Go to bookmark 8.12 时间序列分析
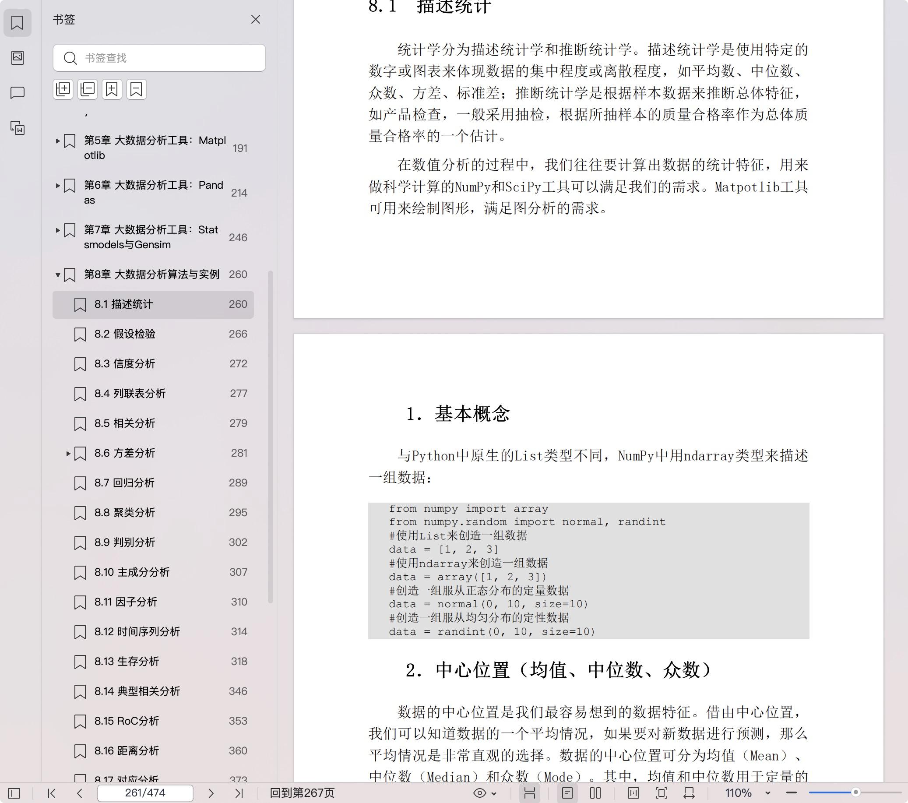Viewport: 908px width, 803px height. (153, 632)
